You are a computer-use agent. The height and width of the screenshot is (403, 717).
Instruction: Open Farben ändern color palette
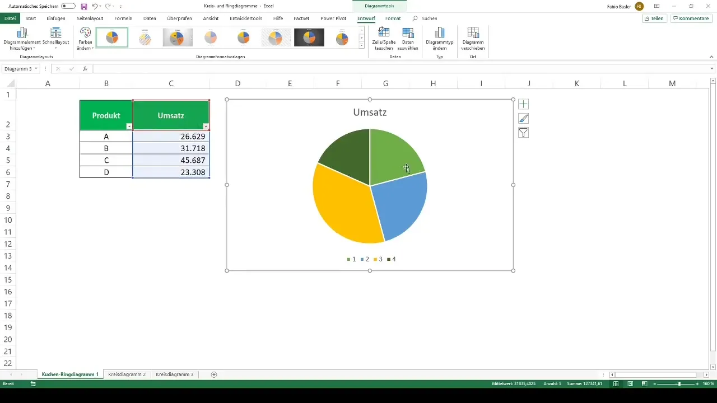85,39
